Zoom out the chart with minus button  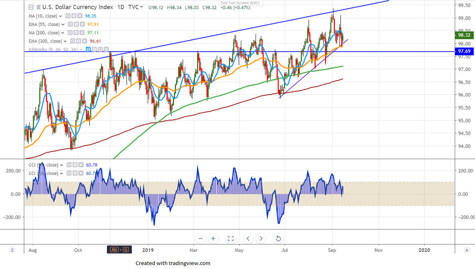(x=200, y=239)
